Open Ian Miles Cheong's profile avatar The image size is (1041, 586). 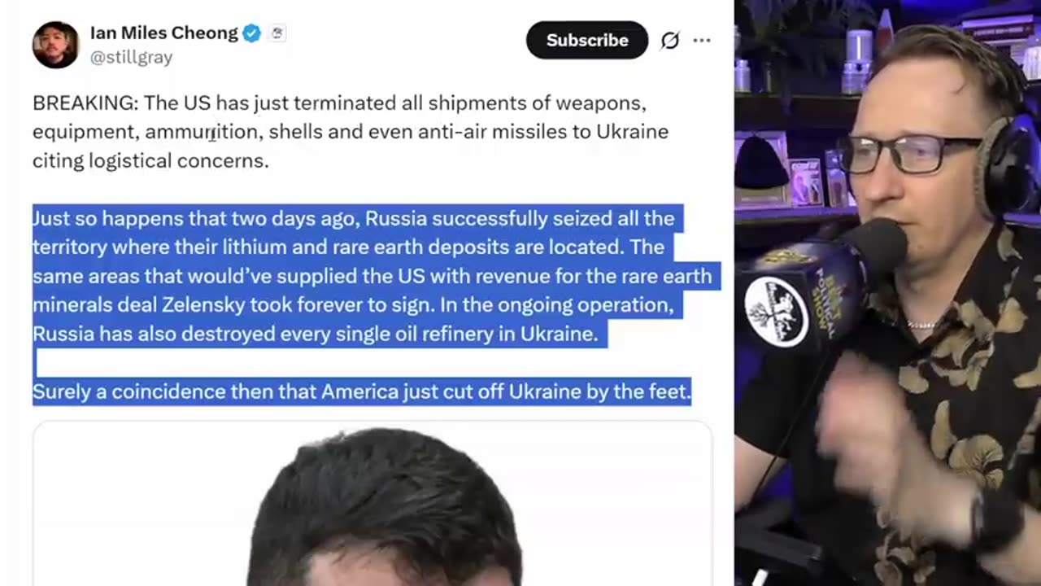pos(55,45)
